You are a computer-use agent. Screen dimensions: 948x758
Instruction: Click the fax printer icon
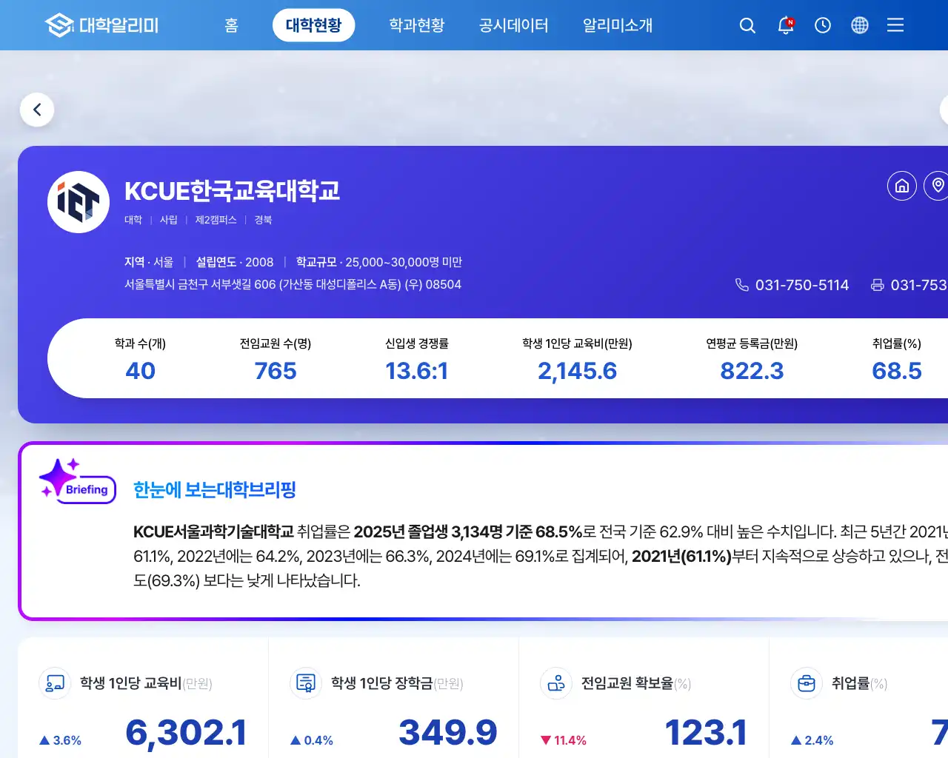tap(877, 285)
